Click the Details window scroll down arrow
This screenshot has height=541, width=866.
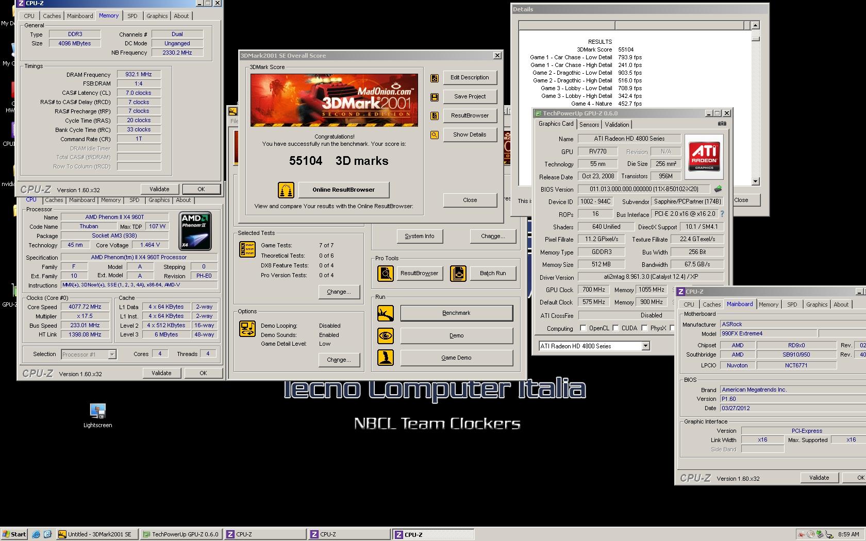tap(755, 181)
